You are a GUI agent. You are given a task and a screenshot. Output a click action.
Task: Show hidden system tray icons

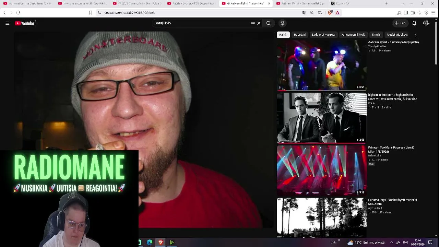pos(391,243)
